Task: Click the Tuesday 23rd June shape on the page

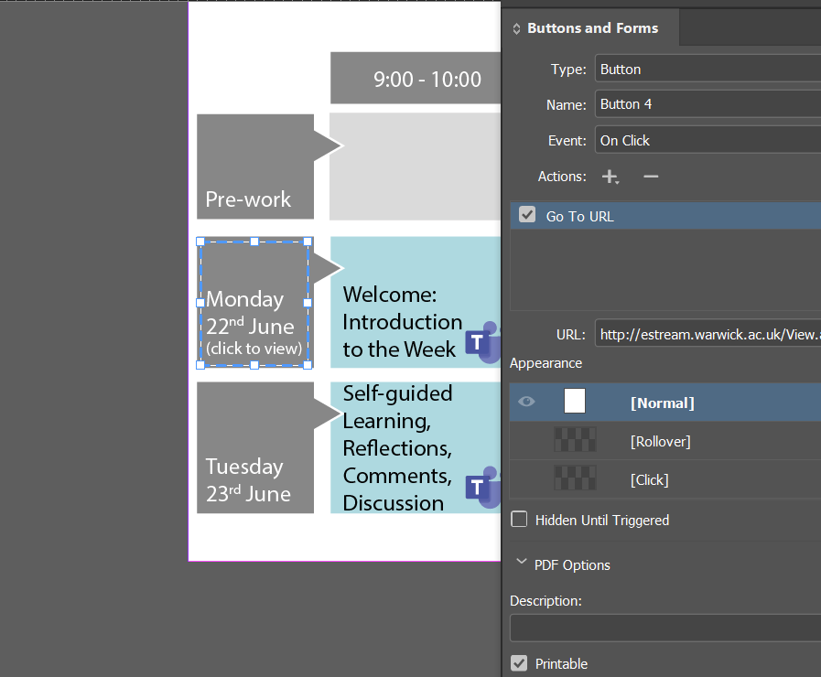Action: 254,448
